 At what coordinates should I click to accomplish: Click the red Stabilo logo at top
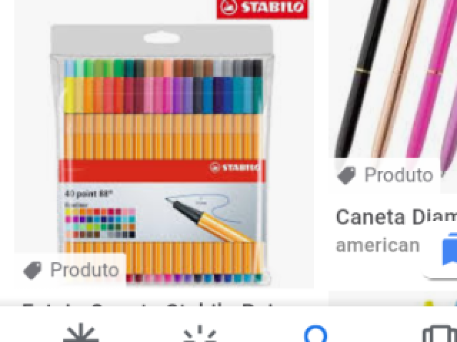tap(262, 9)
